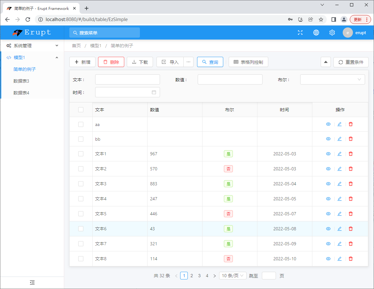The height and width of the screenshot is (289, 374).
Task: View details of row aa
Action: tap(328, 124)
